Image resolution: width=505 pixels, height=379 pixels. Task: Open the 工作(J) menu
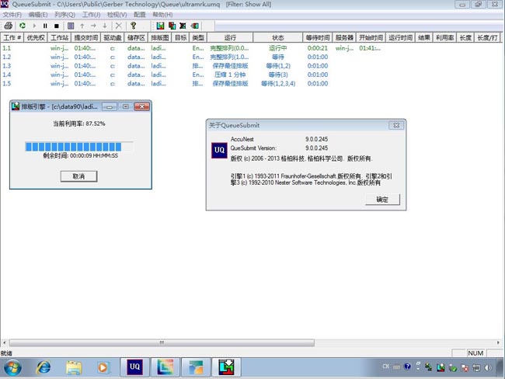(x=91, y=15)
